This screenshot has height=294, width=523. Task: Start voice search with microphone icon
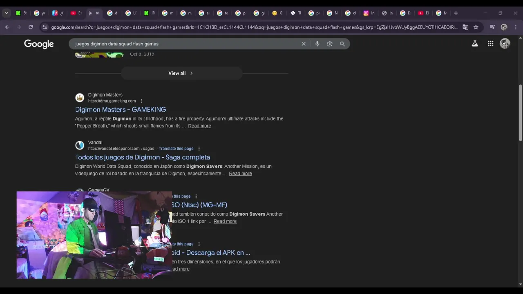tap(317, 44)
